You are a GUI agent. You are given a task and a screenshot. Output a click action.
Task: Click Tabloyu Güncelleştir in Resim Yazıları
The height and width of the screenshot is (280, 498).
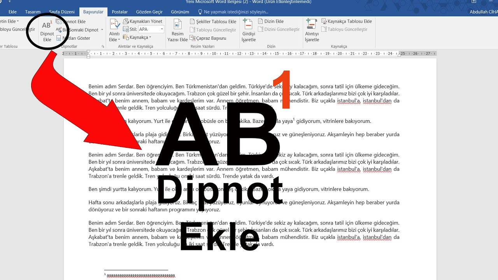pyautogui.click(x=213, y=30)
